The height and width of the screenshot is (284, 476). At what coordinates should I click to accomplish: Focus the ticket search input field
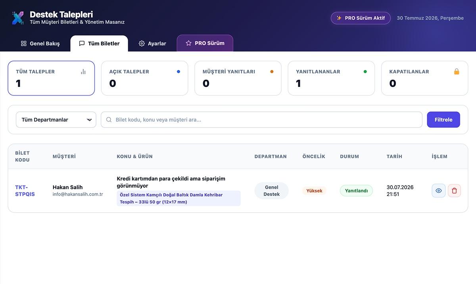[261, 120]
